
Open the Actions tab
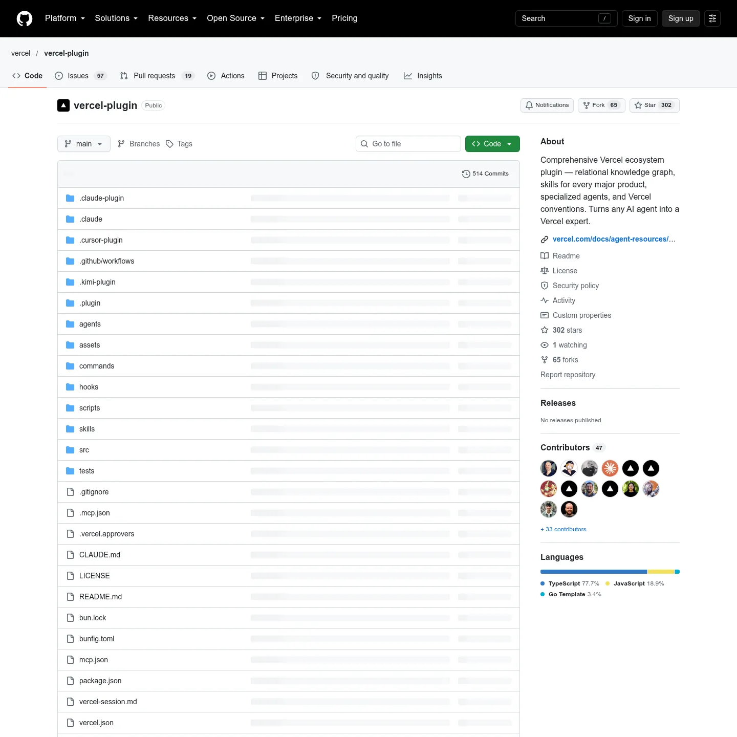[x=226, y=76]
